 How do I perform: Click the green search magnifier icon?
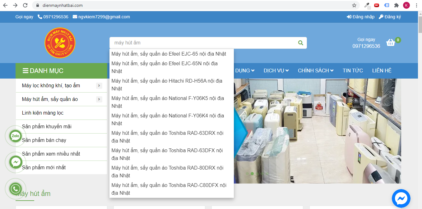coord(300,43)
